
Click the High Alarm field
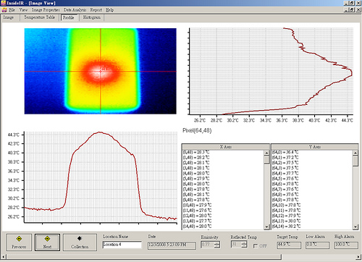(346, 245)
